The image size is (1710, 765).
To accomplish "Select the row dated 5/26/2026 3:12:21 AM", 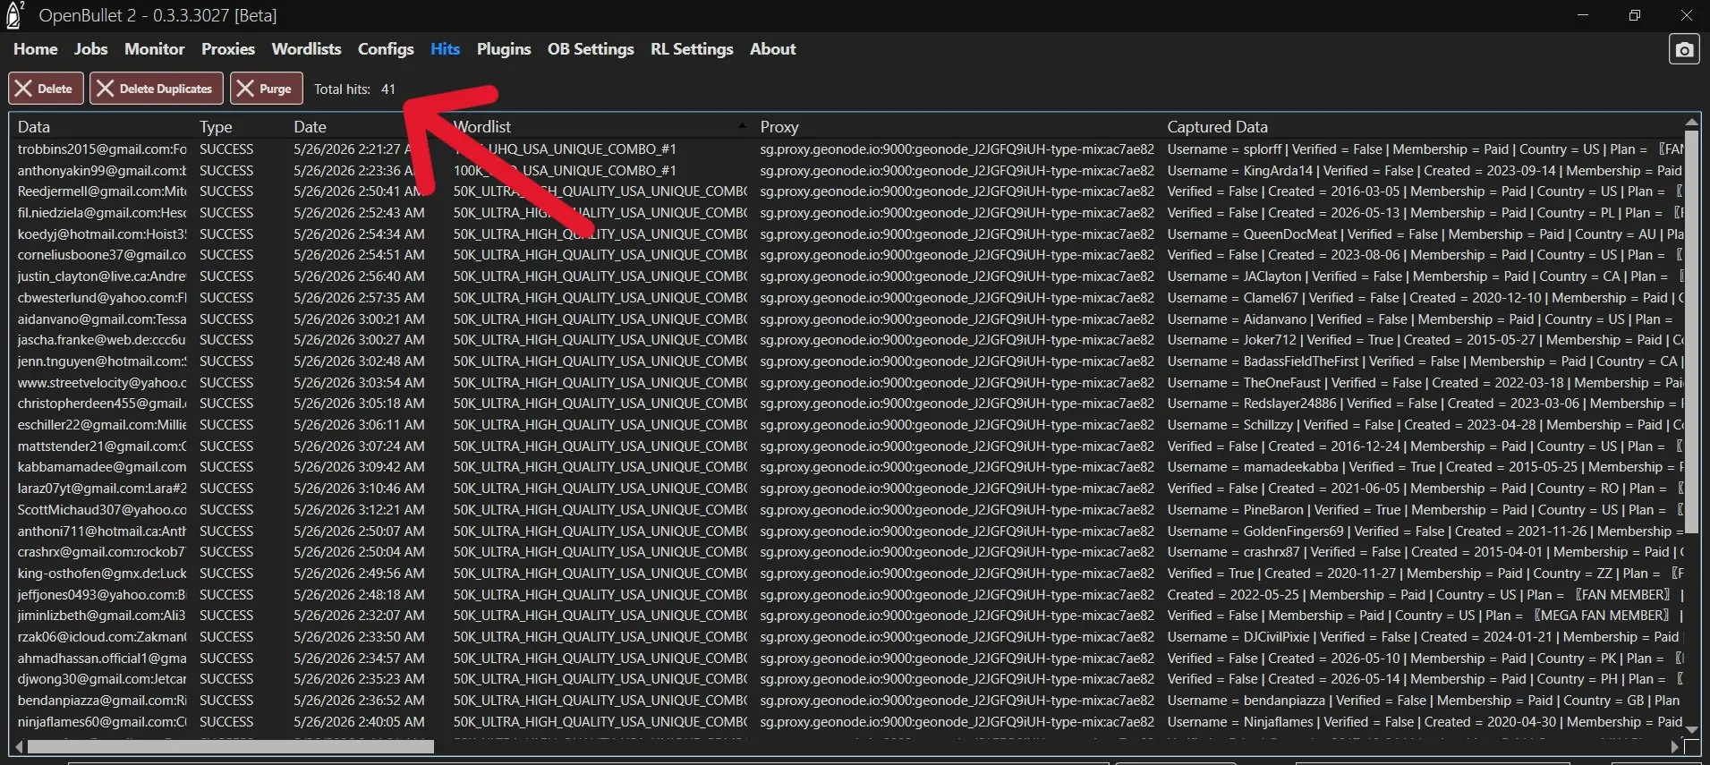I will click(x=847, y=510).
